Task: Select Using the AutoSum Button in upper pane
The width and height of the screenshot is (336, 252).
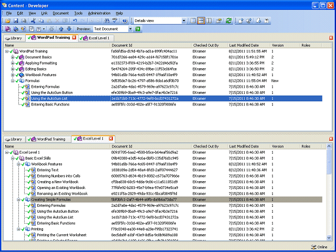Action: pyautogui.click(x=52, y=93)
